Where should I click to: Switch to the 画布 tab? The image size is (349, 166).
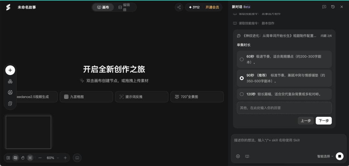103,7
